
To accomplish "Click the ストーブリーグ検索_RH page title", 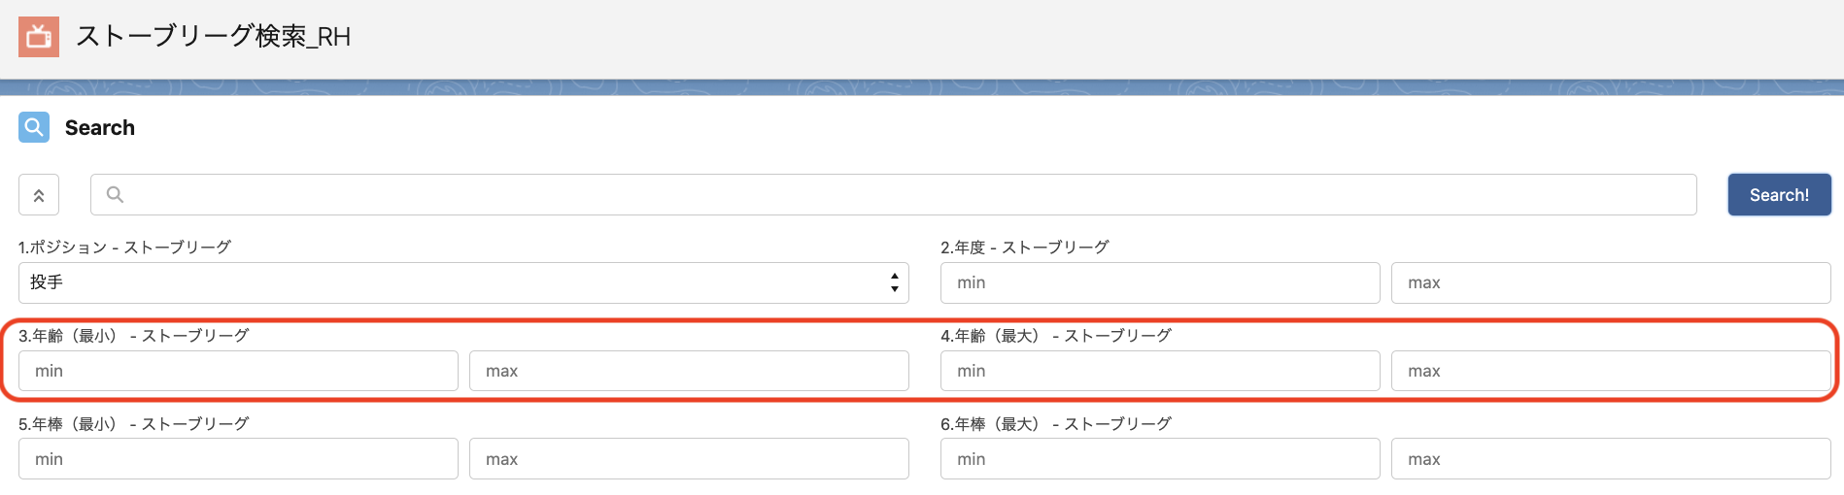I will (x=213, y=37).
